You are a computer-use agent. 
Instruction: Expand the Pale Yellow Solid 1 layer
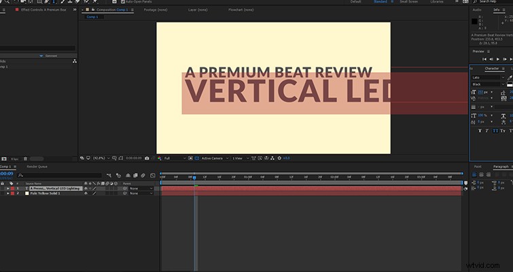8,193
